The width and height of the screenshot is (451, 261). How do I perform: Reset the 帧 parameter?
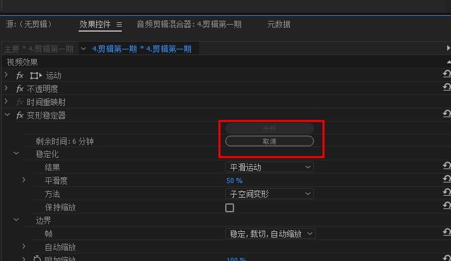(x=447, y=232)
